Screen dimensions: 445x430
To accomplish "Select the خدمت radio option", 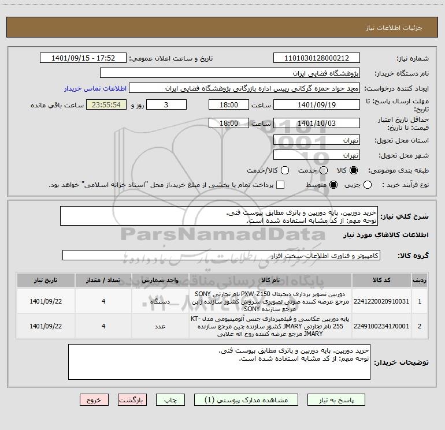I will [x=324, y=170].
